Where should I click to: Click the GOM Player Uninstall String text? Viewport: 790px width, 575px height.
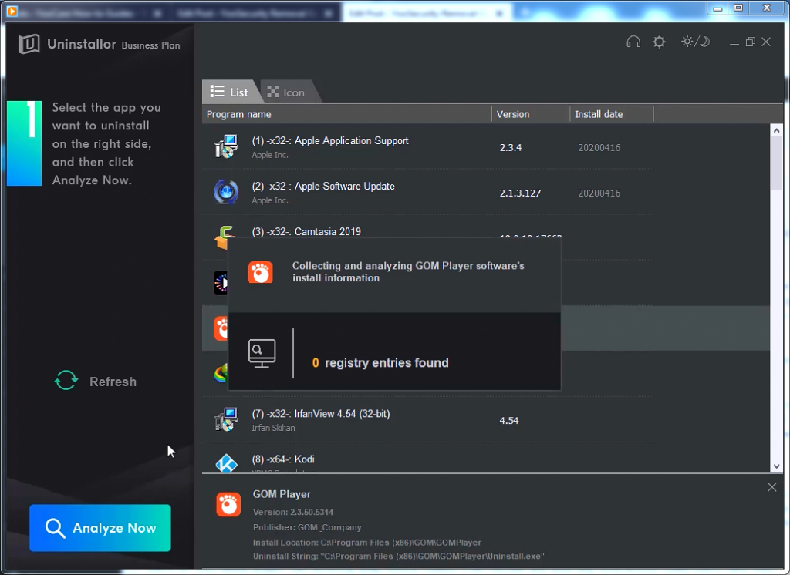tap(399, 557)
